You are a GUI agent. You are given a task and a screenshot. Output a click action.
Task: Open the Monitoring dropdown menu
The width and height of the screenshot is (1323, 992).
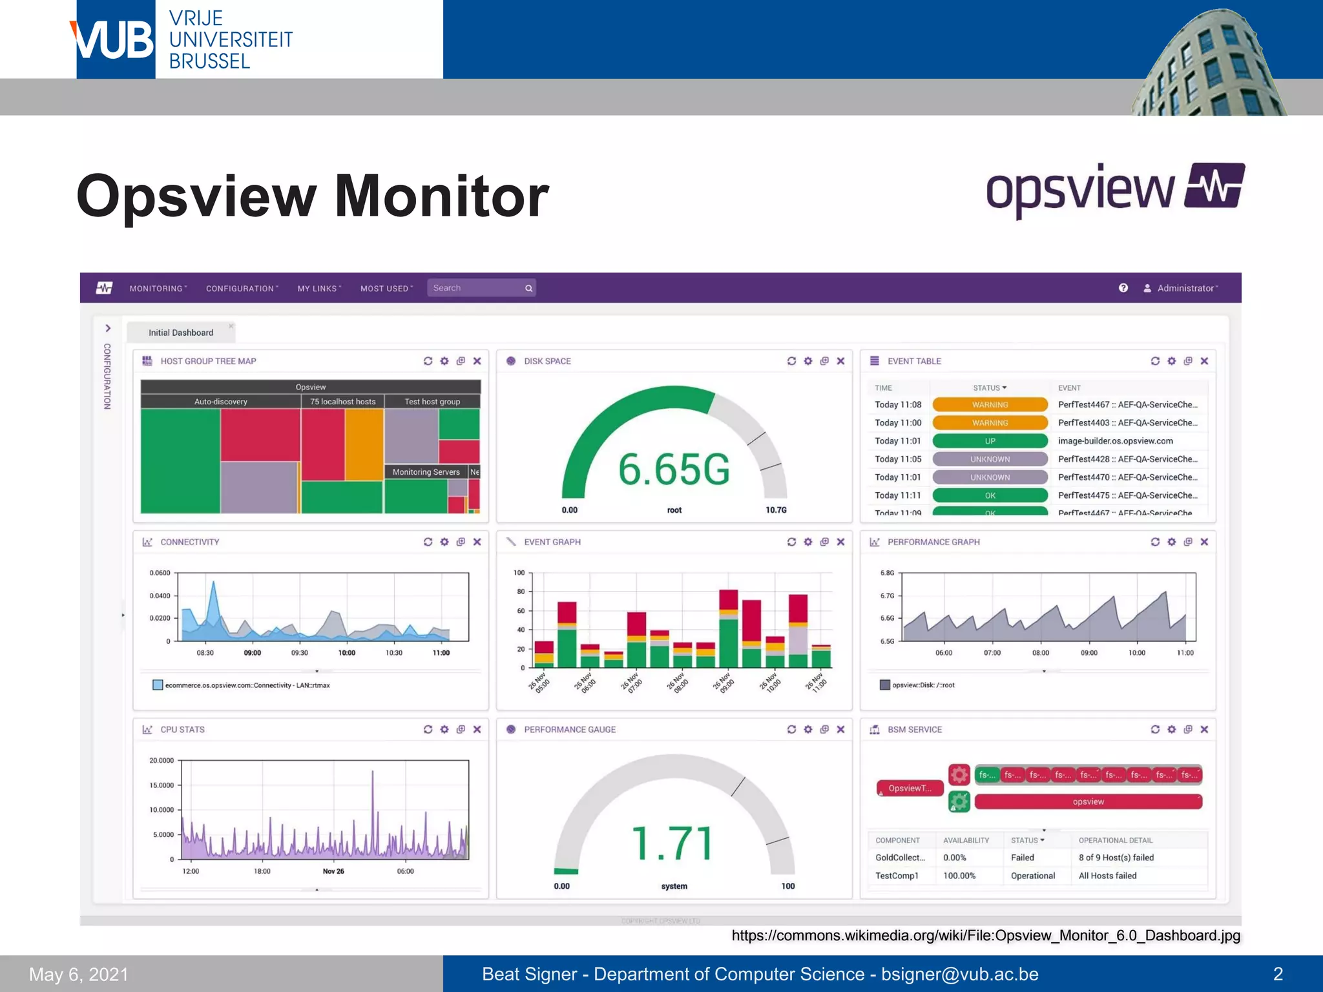click(158, 288)
